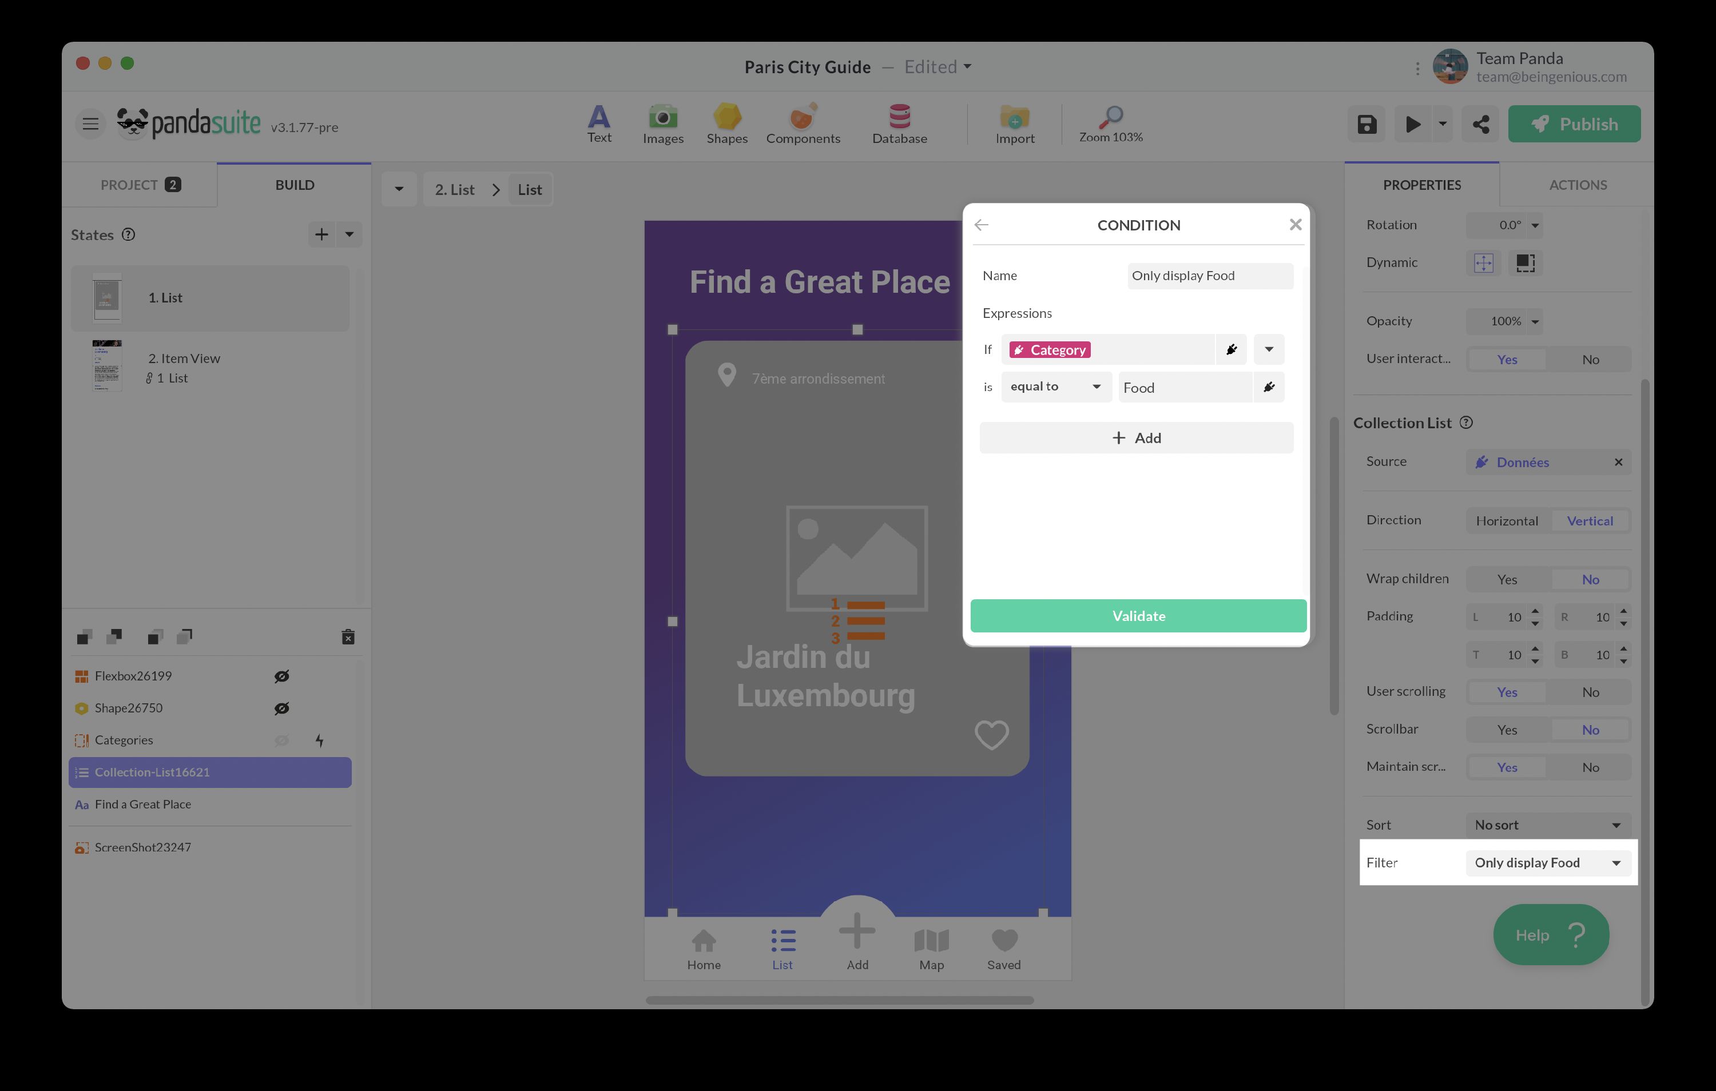Viewport: 1716px width, 1091px height.
Task: Open the 'No sort' Sort dropdown
Action: pos(1547,825)
